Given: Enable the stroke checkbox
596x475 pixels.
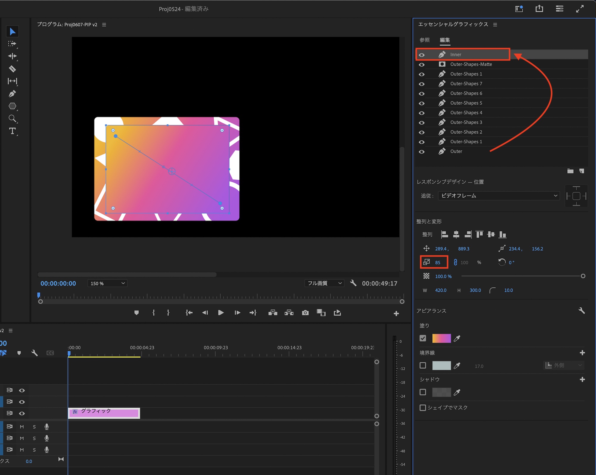Looking at the screenshot, I should tap(423, 365).
